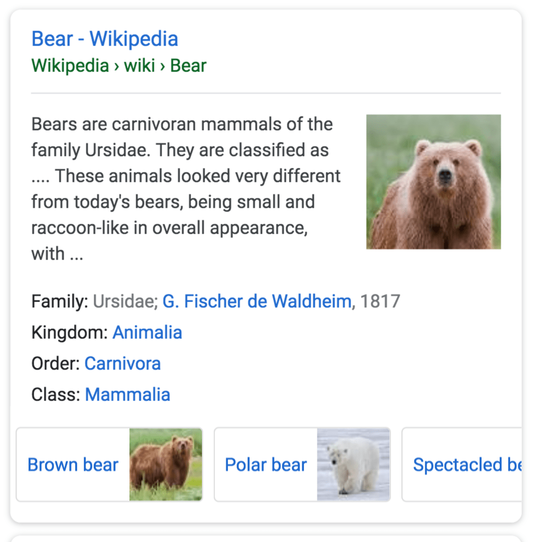This screenshot has width=552, height=542.
Task: Select the "Polar bear" card label
Action: pyautogui.click(x=266, y=464)
